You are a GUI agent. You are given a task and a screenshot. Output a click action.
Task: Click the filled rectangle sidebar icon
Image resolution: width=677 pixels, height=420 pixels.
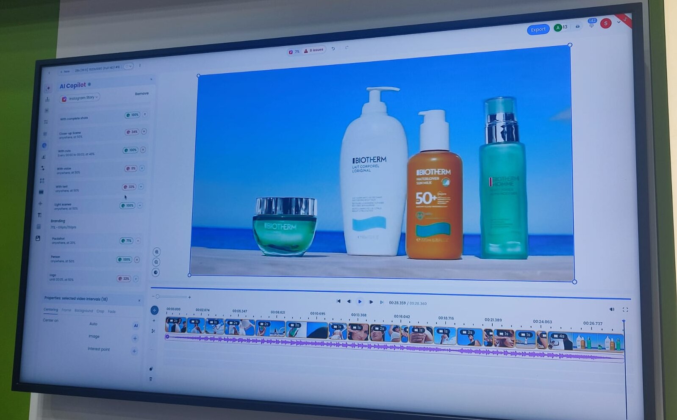click(41, 192)
